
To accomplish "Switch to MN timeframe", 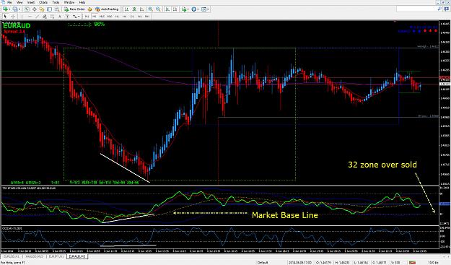I will [x=147, y=17].
